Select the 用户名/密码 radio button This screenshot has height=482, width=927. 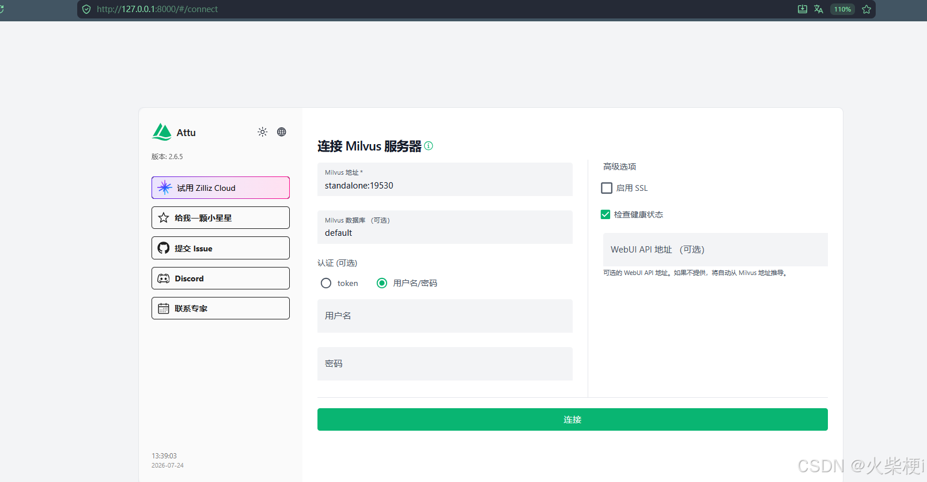click(x=382, y=283)
